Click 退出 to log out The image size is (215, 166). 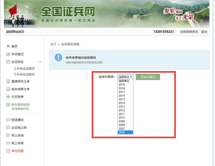point(204,32)
